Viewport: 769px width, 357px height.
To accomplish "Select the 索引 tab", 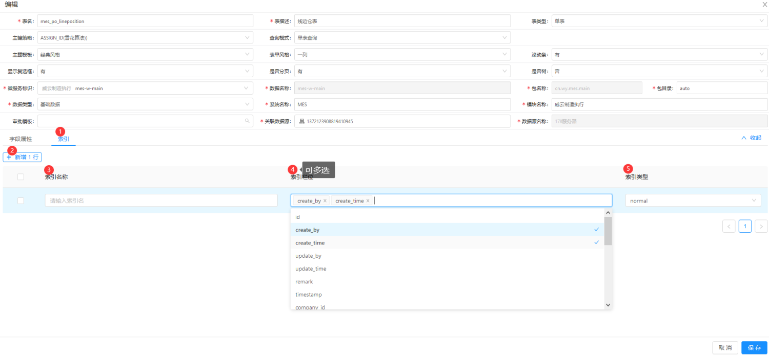I will click(x=64, y=139).
